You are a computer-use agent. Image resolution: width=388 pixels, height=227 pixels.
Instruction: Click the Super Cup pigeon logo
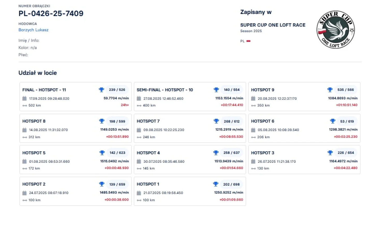[335, 29]
